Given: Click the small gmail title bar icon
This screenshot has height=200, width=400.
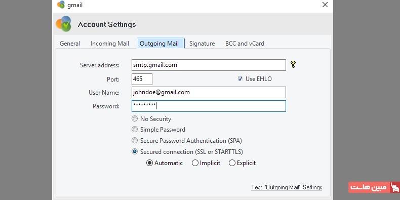Looking at the screenshot, I should click(61, 5).
